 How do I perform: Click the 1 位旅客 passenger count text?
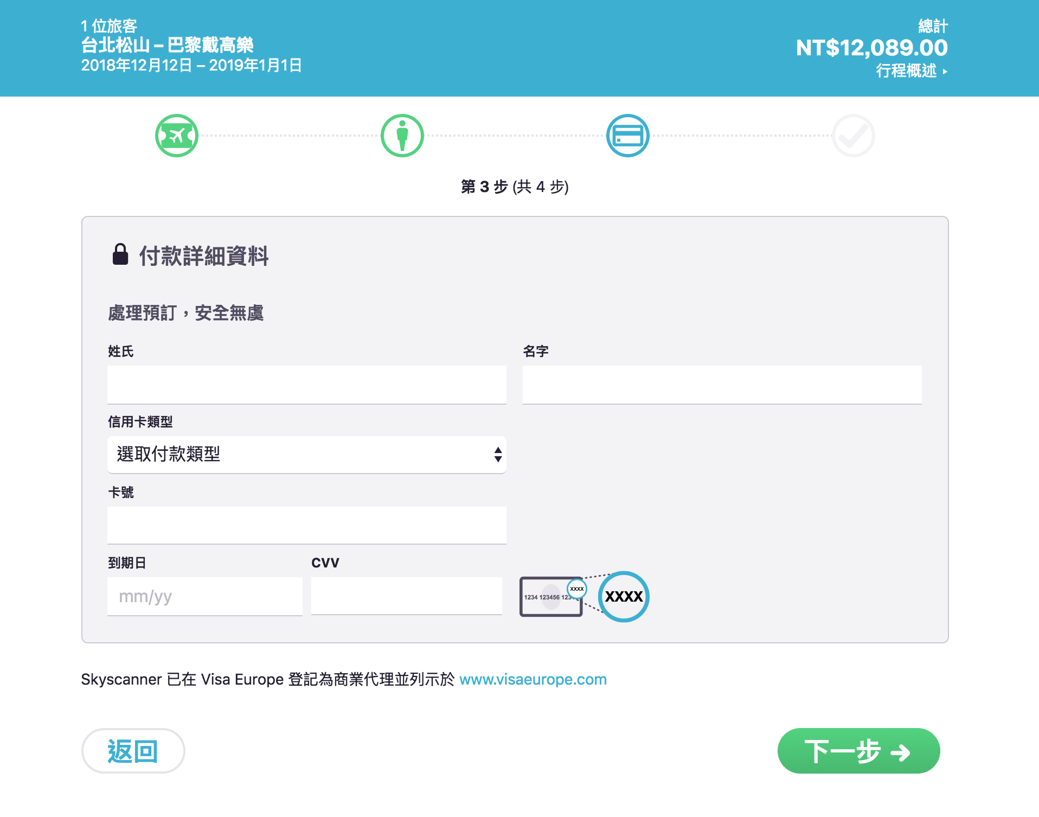[x=109, y=26]
